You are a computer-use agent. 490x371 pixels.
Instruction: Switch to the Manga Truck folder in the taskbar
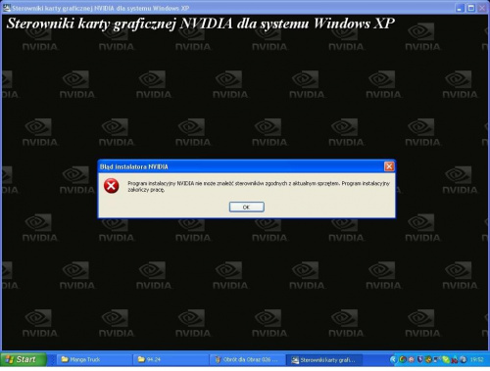tap(95, 359)
